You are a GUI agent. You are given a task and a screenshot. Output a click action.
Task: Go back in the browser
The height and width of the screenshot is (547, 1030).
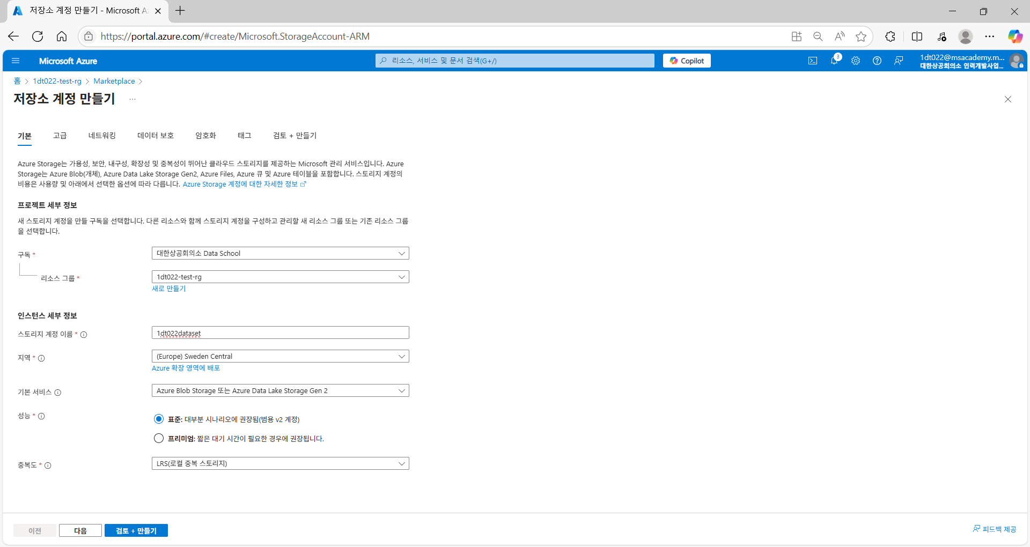coord(13,36)
